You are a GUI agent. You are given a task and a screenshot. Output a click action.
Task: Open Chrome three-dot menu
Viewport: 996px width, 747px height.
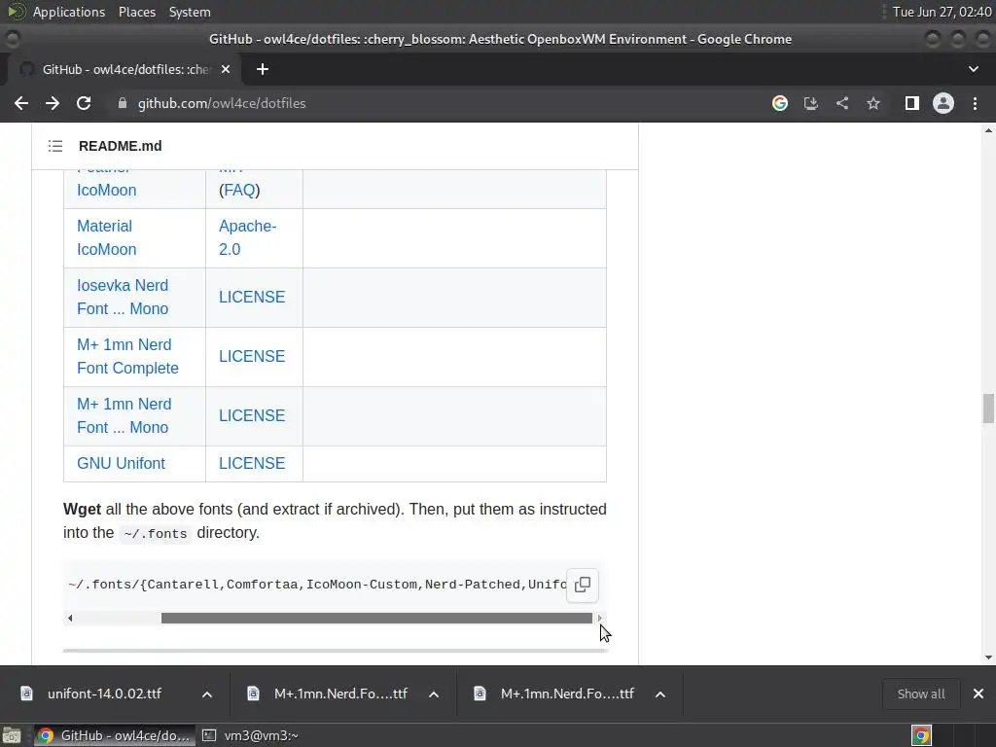[975, 103]
